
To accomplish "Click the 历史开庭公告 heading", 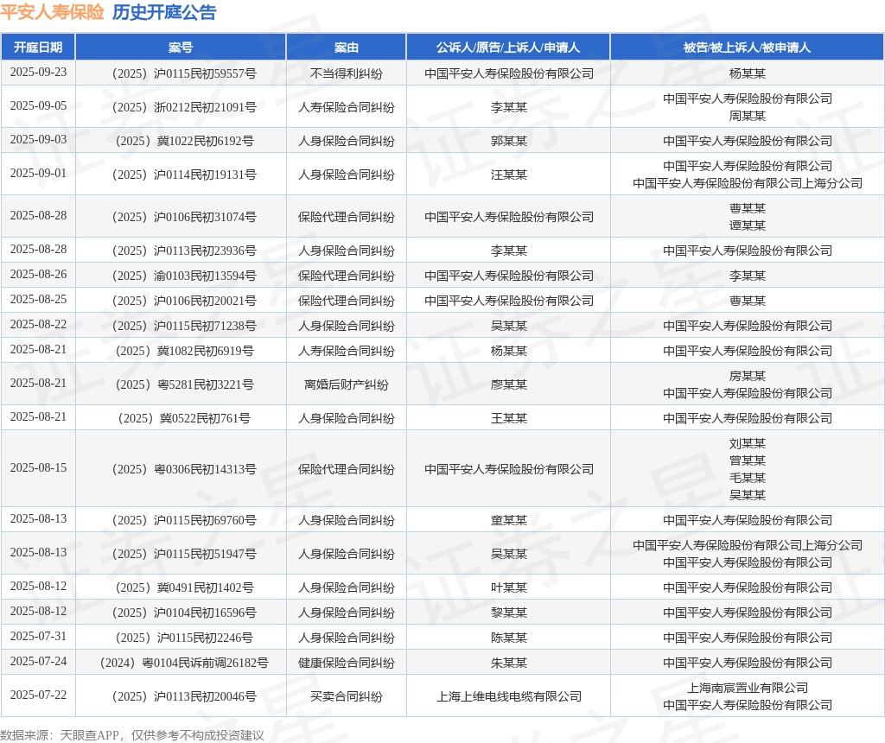I will [x=164, y=12].
